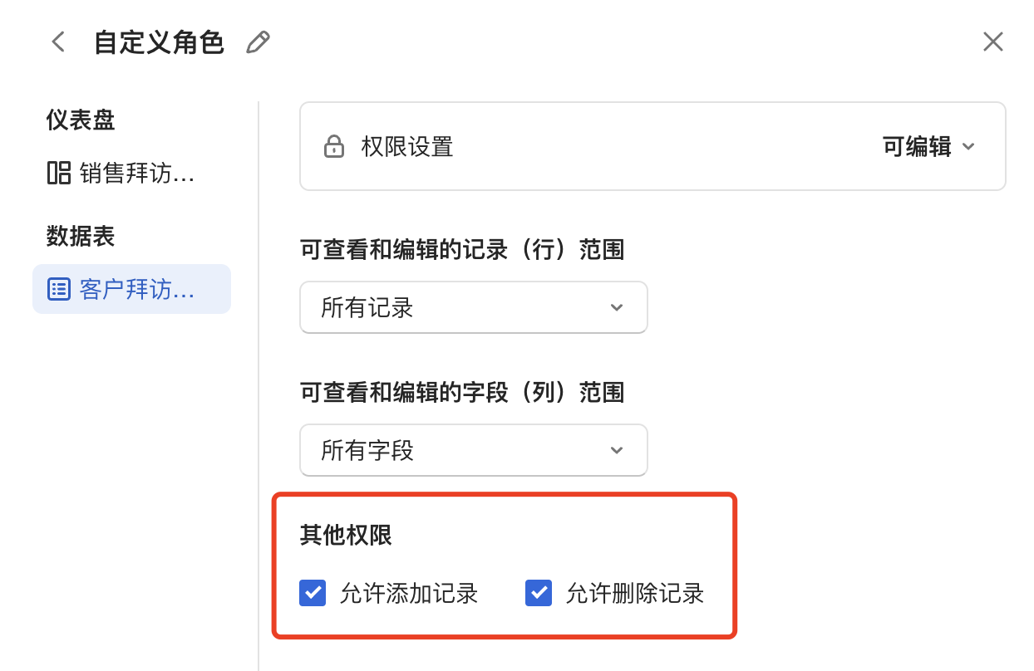Click the 自定义角色 title text

tap(159, 42)
